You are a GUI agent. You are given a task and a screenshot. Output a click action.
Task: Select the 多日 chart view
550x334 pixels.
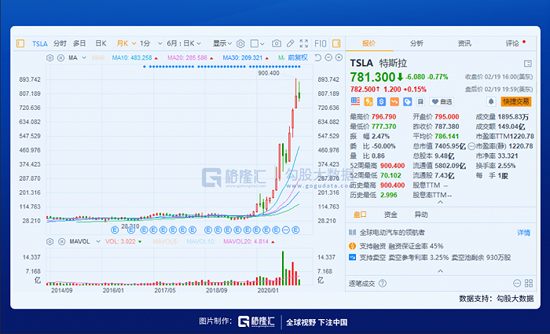pyautogui.click(x=79, y=43)
